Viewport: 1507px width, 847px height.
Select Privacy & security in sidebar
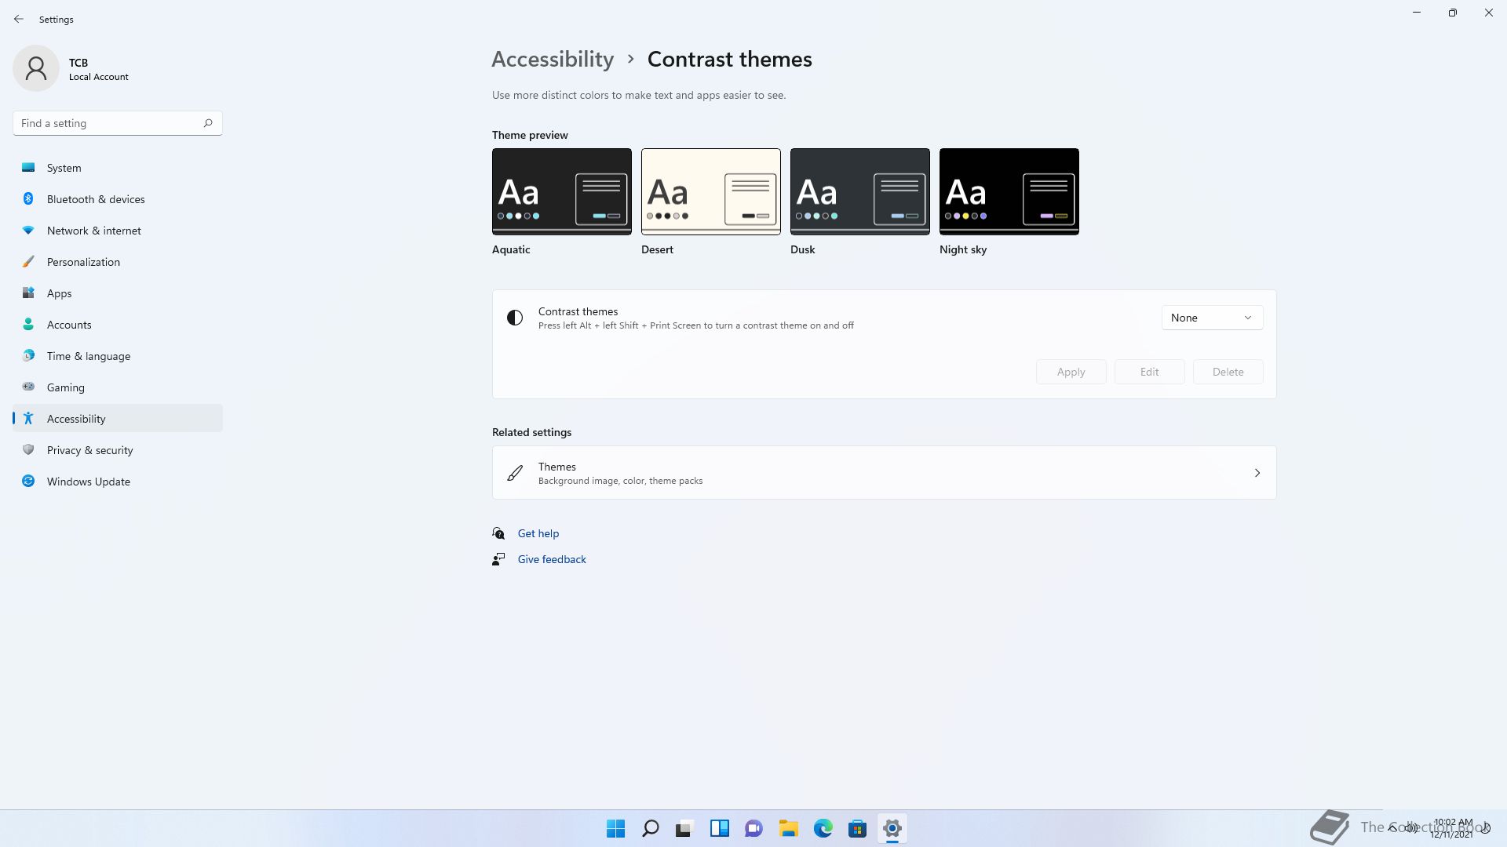[x=89, y=450]
